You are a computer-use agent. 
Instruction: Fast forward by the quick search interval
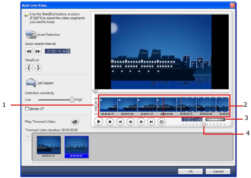[38, 51]
